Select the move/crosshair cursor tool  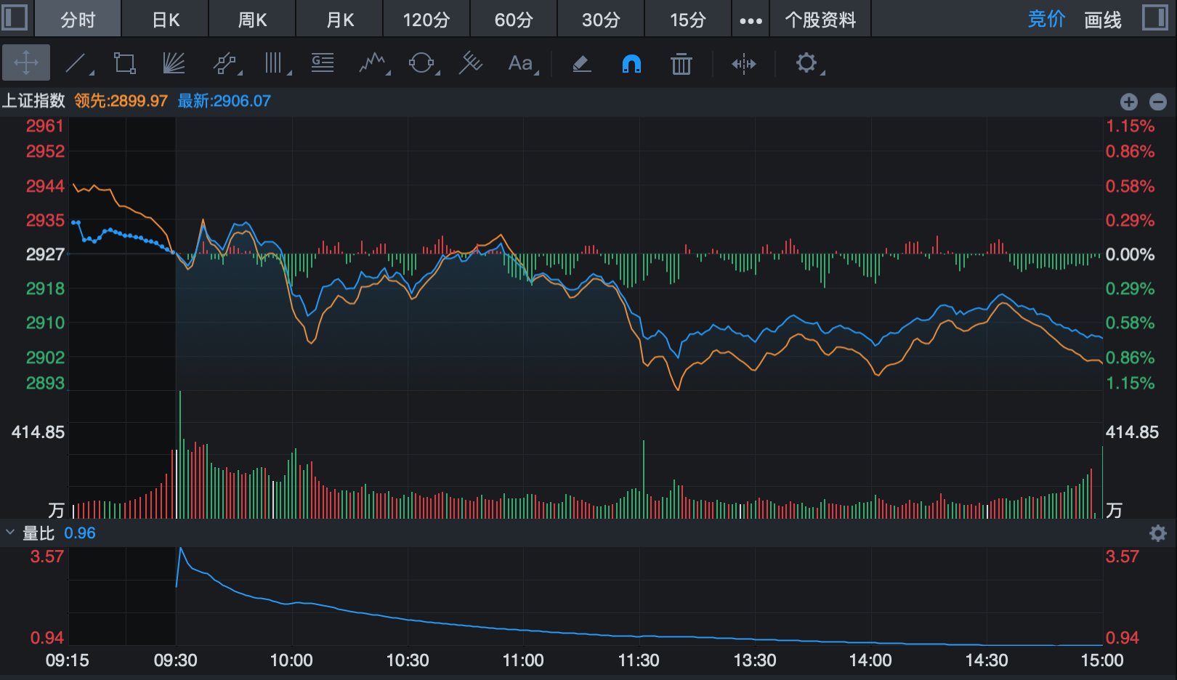[26, 62]
